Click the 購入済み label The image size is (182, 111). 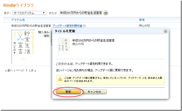(44, 32)
